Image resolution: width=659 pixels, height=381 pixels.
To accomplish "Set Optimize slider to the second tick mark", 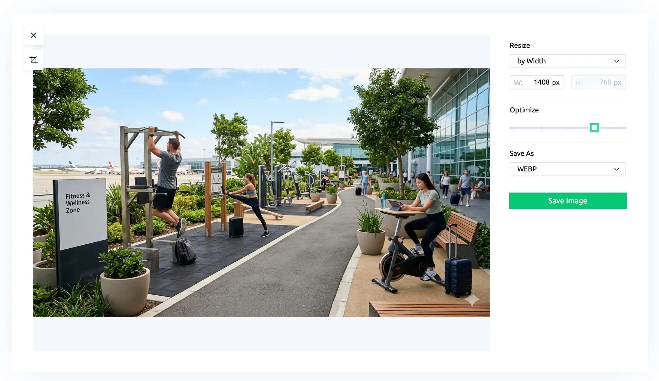I will click(x=541, y=128).
